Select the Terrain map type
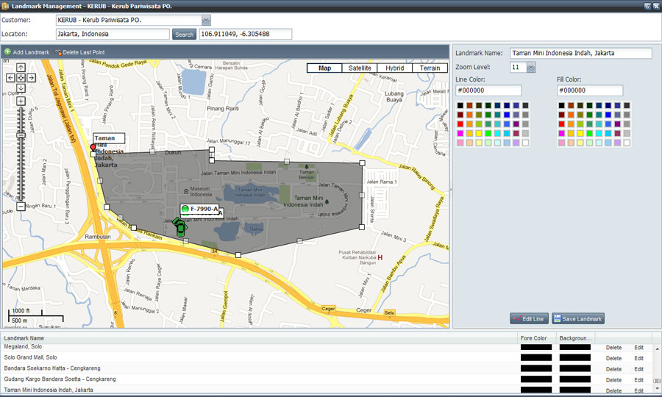Viewport: 662px width, 397px height. click(x=430, y=68)
